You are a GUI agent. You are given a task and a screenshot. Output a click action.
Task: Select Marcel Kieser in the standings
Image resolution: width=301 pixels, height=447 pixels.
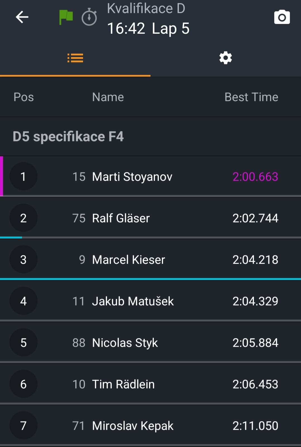click(128, 260)
